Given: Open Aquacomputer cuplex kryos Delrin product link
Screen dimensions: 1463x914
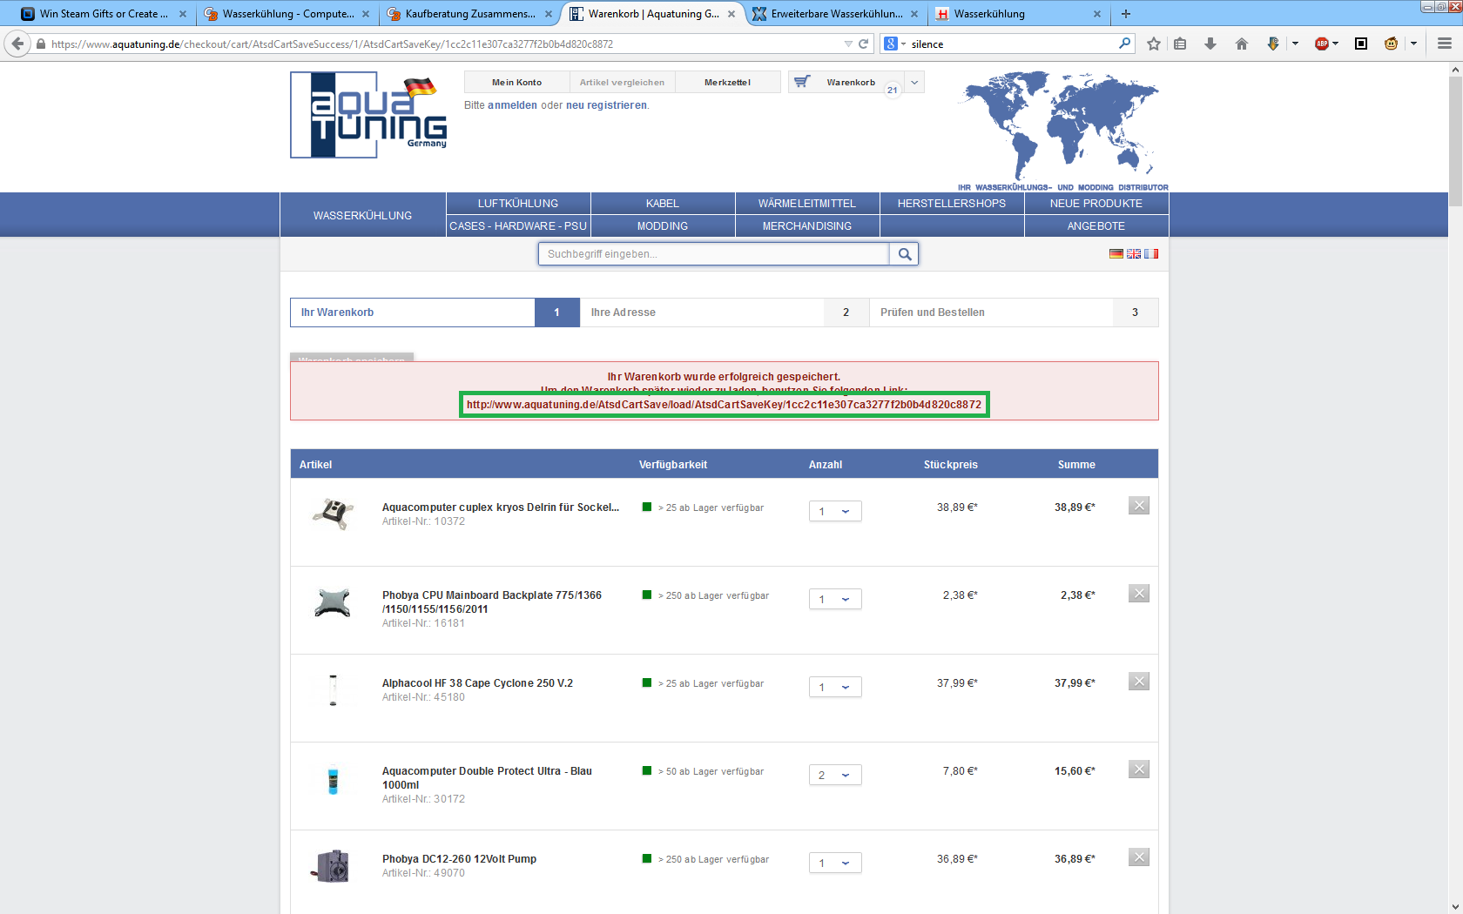Looking at the screenshot, I should click(x=501, y=507).
